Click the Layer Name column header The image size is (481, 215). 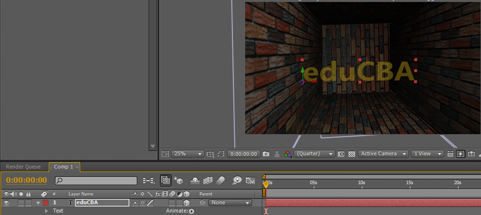pos(81,194)
